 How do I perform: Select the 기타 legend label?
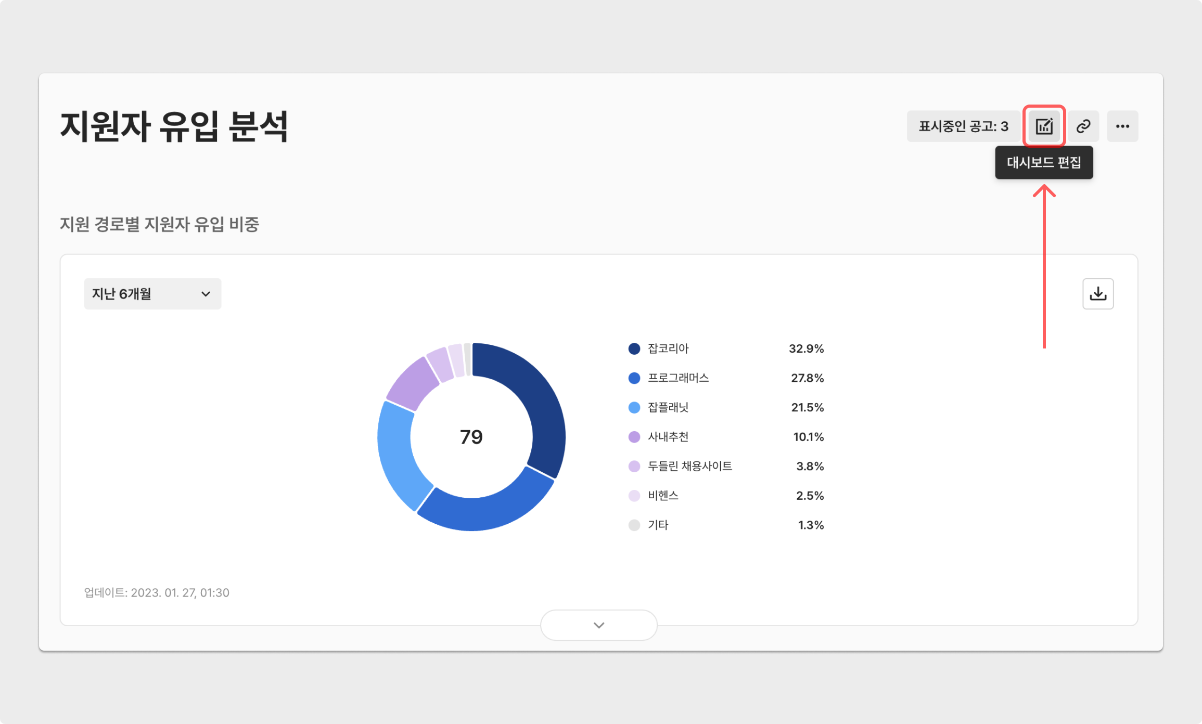click(658, 525)
